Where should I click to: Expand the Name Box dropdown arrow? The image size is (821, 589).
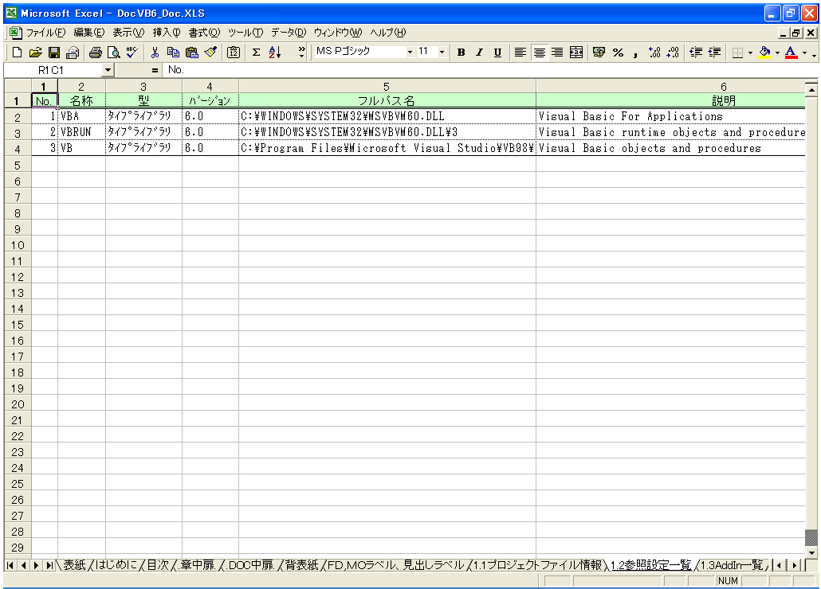point(108,69)
